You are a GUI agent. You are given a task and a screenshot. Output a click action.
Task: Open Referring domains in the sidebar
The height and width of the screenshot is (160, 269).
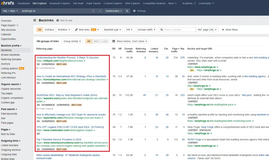click(x=11, y=59)
